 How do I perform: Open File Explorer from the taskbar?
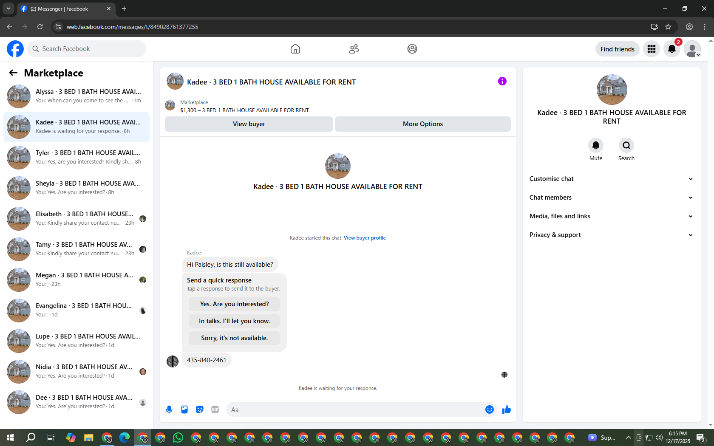point(89,438)
